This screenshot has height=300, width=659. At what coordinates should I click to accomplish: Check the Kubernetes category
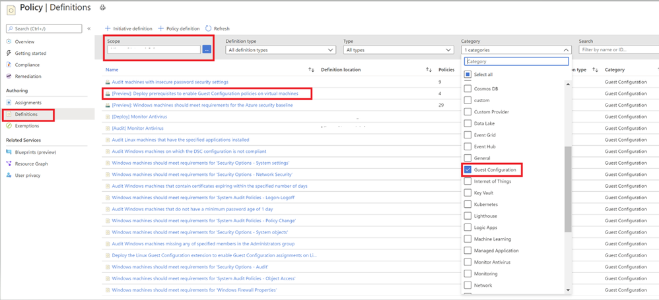tap(468, 204)
